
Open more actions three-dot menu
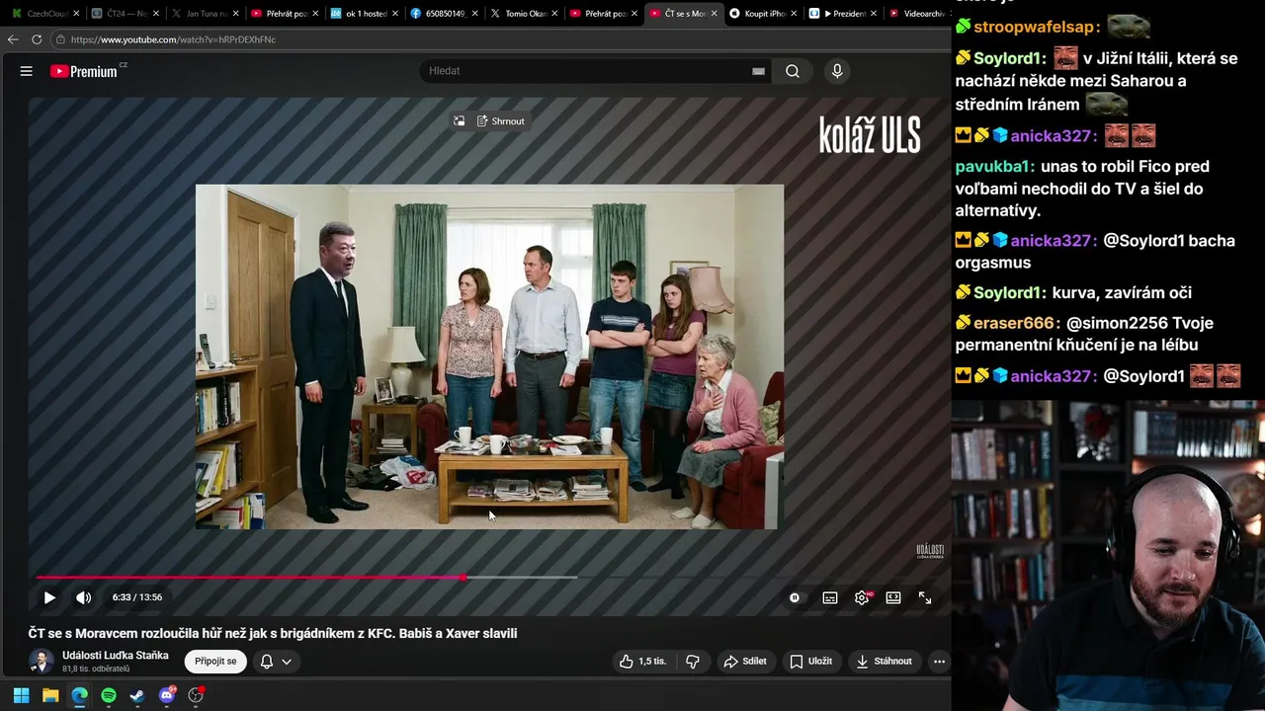click(x=940, y=662)
